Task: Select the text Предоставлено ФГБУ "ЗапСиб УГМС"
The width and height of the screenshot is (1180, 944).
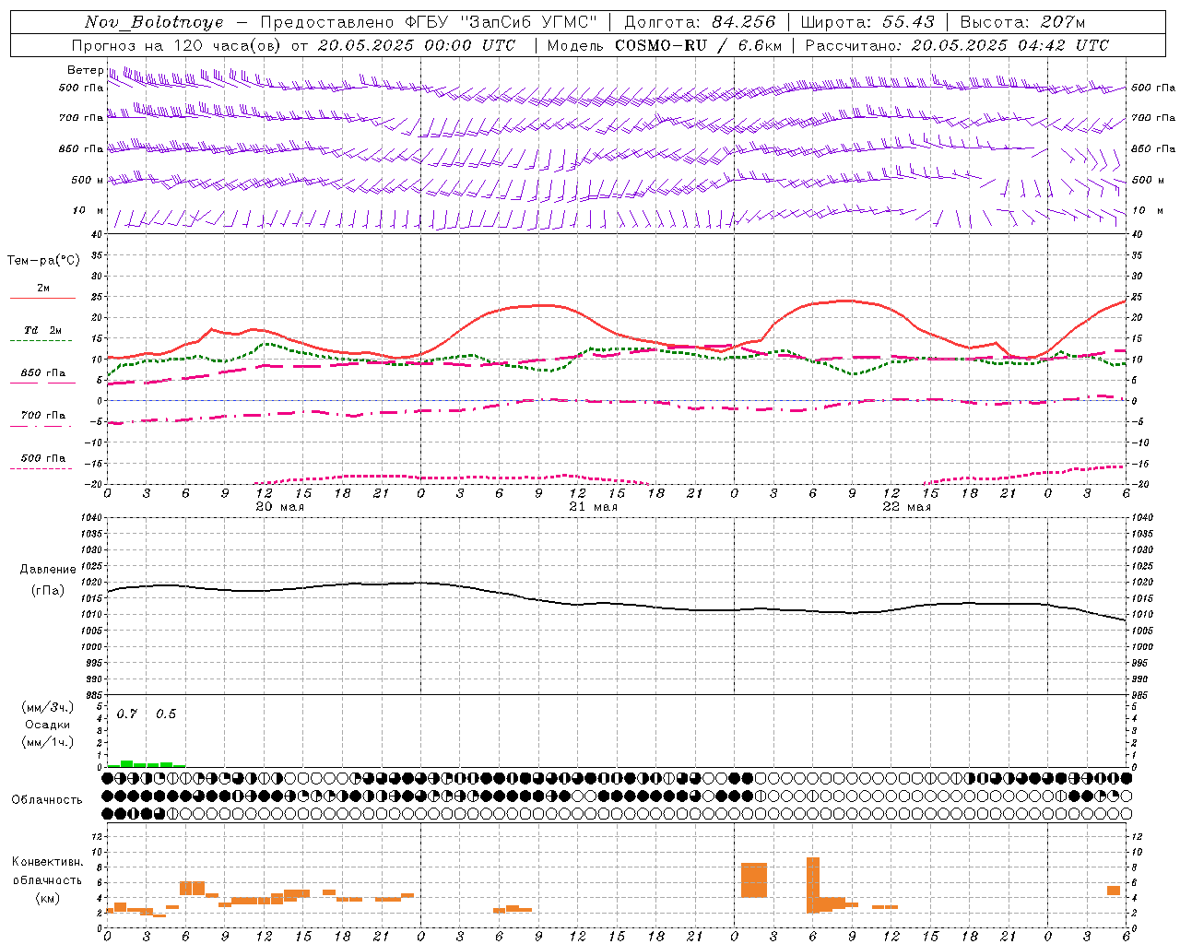Action: tap(429, 22)
